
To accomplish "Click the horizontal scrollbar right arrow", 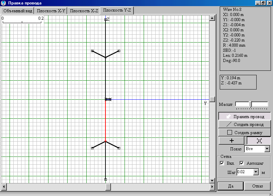I will (x=212, y=187).
